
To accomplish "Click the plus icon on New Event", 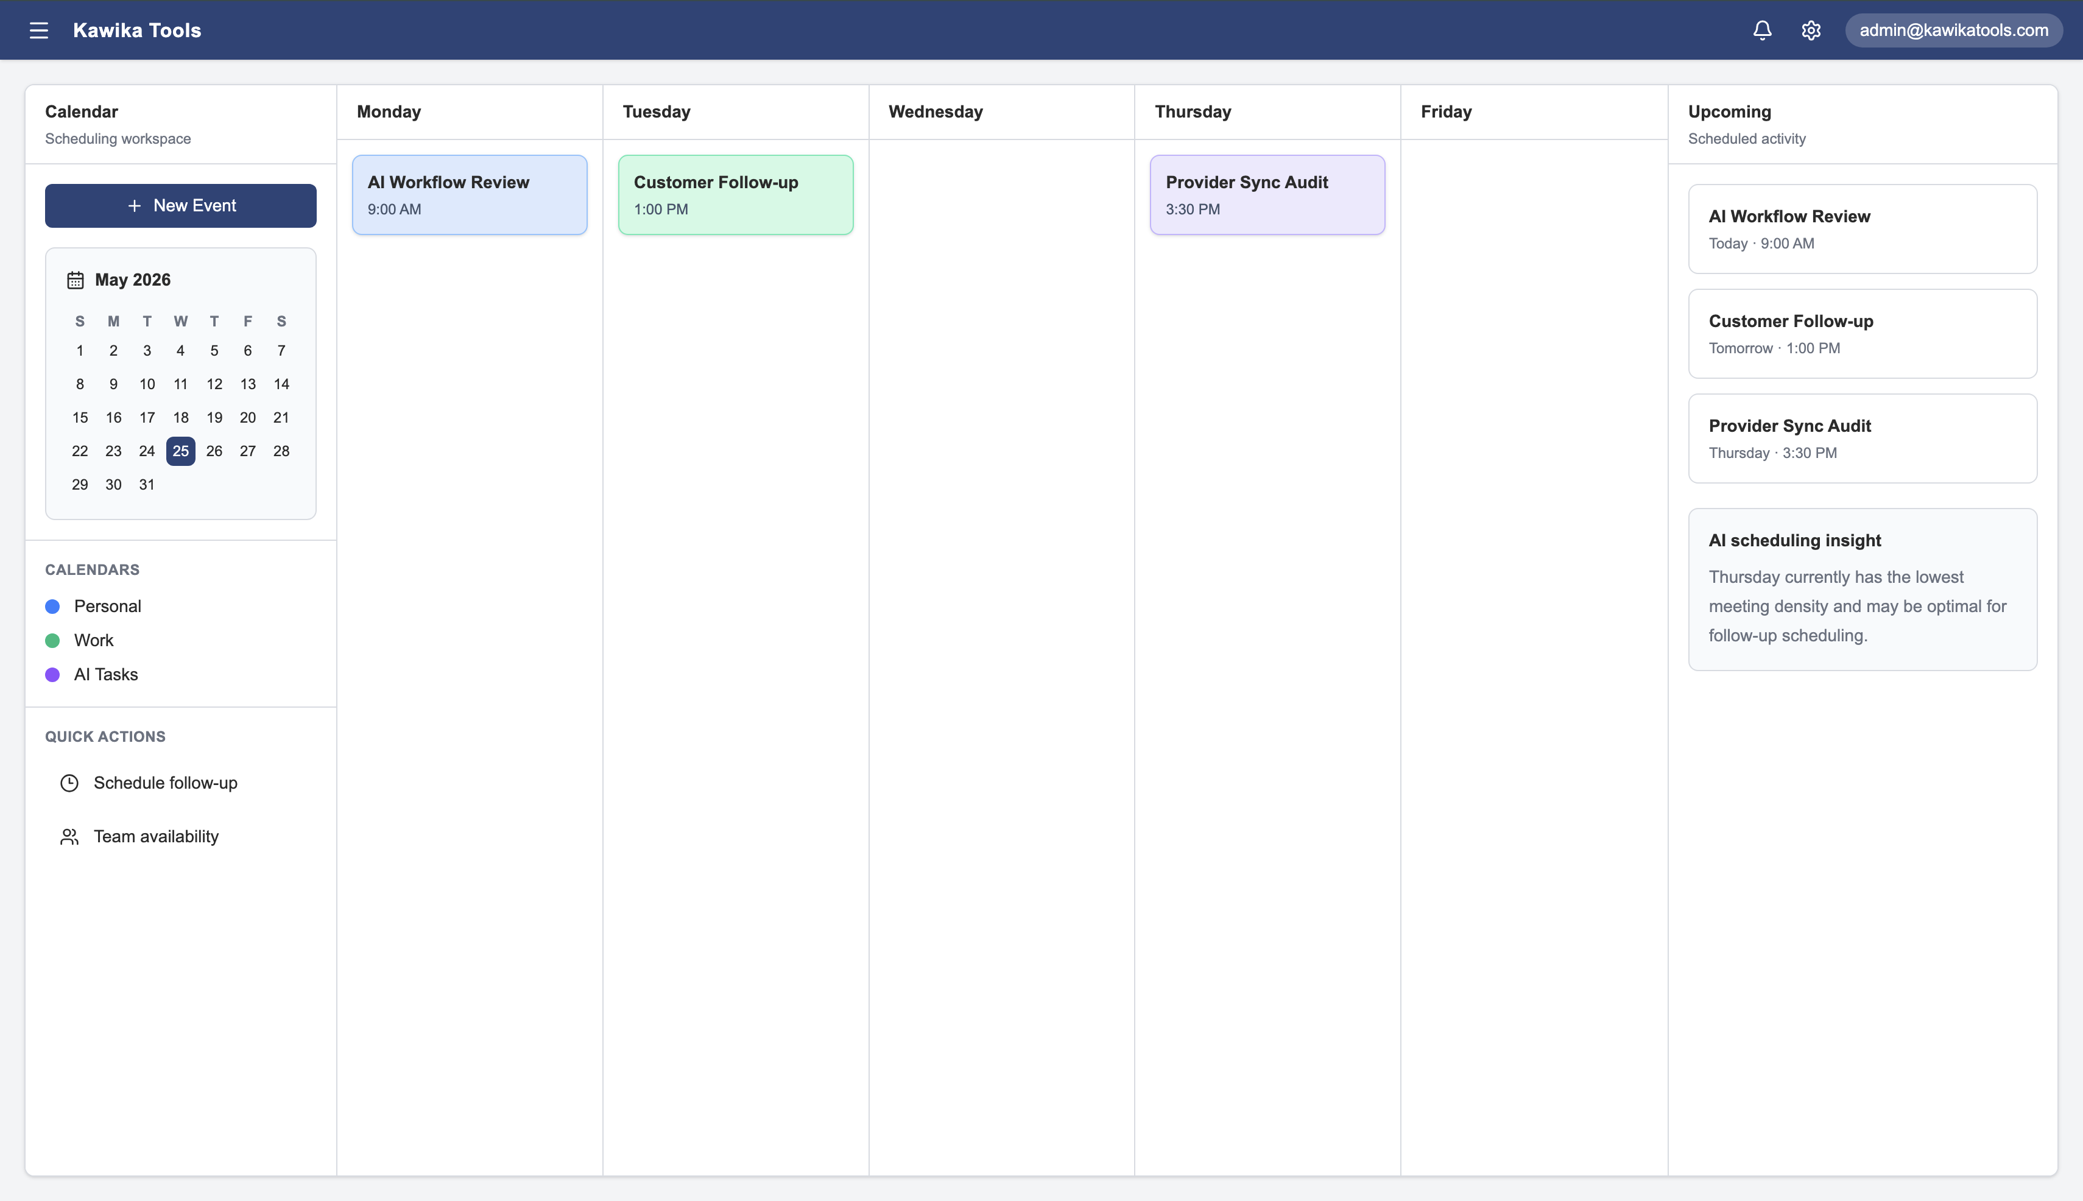I will (135, 205).
